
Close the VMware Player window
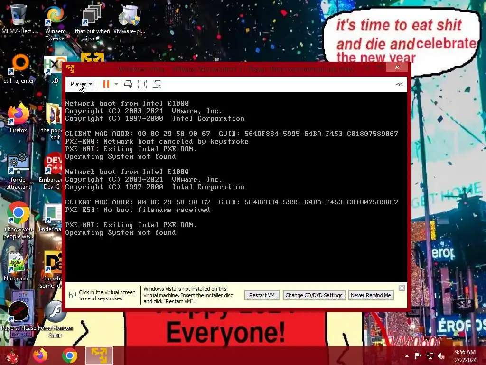tap(397, 67)
